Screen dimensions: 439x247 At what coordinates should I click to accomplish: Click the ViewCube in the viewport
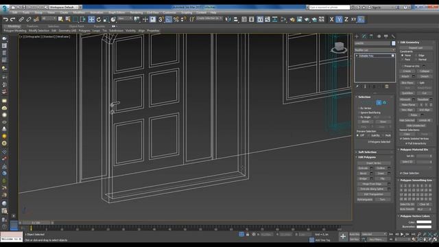tap(339, 47)
